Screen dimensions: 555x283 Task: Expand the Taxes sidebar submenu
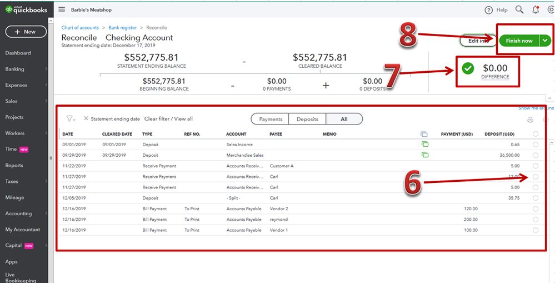(46, 181)
